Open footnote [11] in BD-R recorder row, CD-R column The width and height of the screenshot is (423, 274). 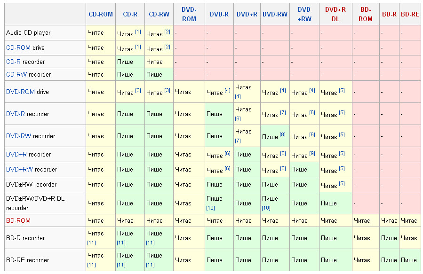121,243
